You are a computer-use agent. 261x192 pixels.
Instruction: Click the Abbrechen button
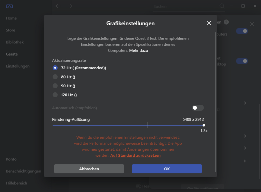pos(89,169)
